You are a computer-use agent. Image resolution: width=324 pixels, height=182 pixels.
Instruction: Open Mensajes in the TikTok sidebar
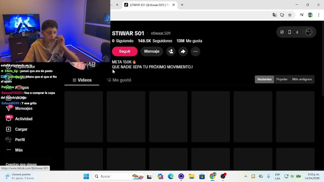tap(24, 108)
